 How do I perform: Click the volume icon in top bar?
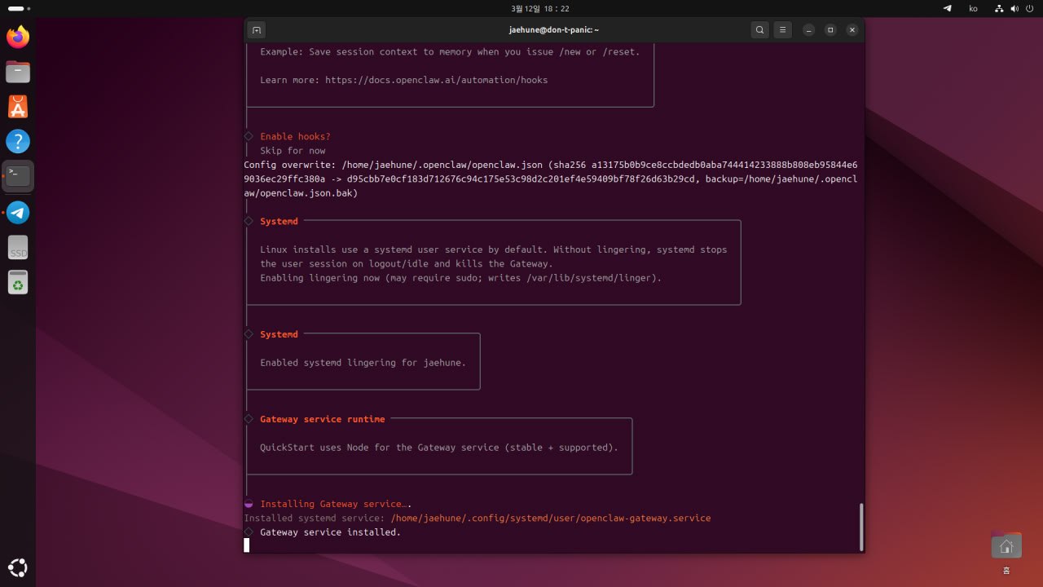point(1014,8)
